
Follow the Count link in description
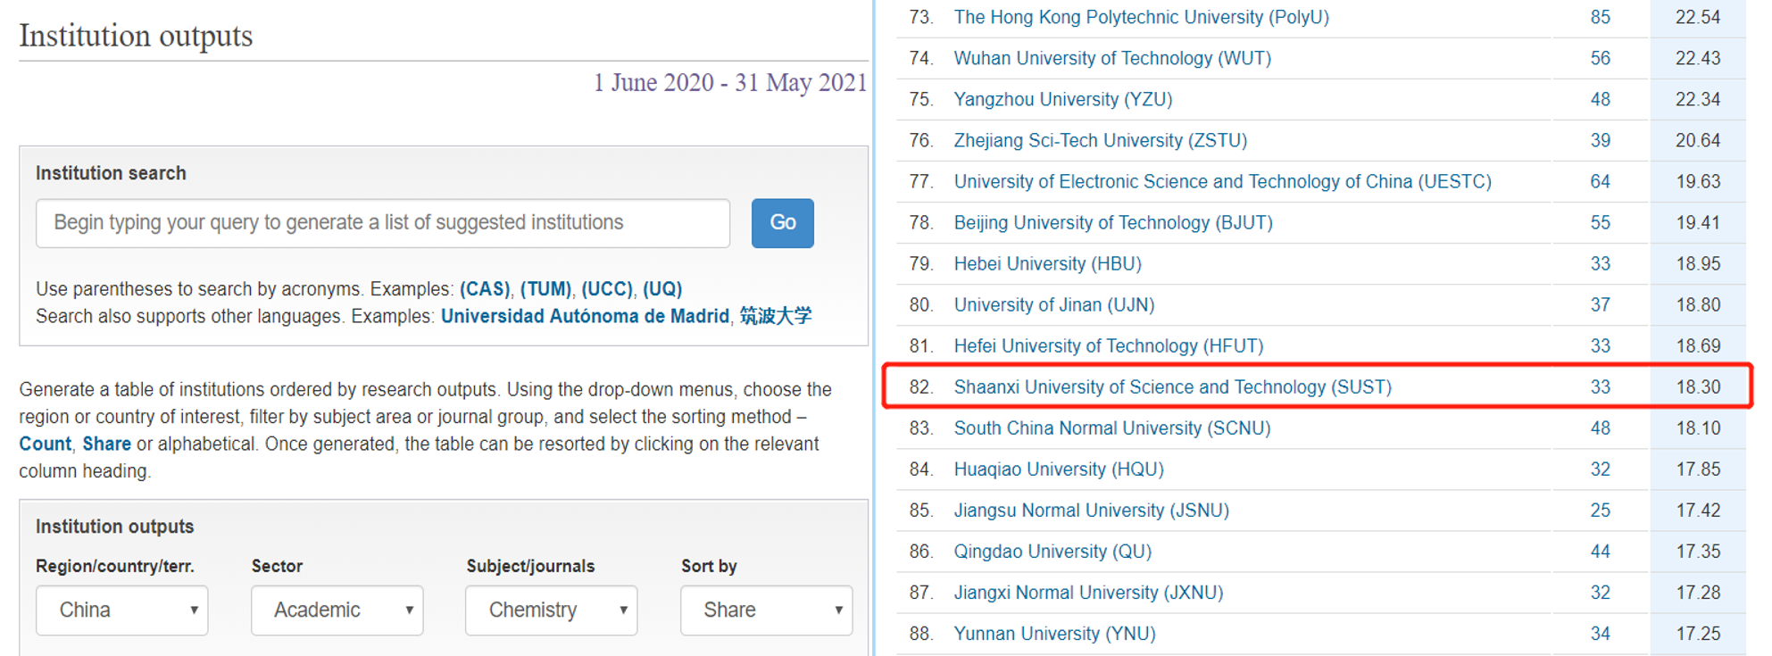point(45,444)
